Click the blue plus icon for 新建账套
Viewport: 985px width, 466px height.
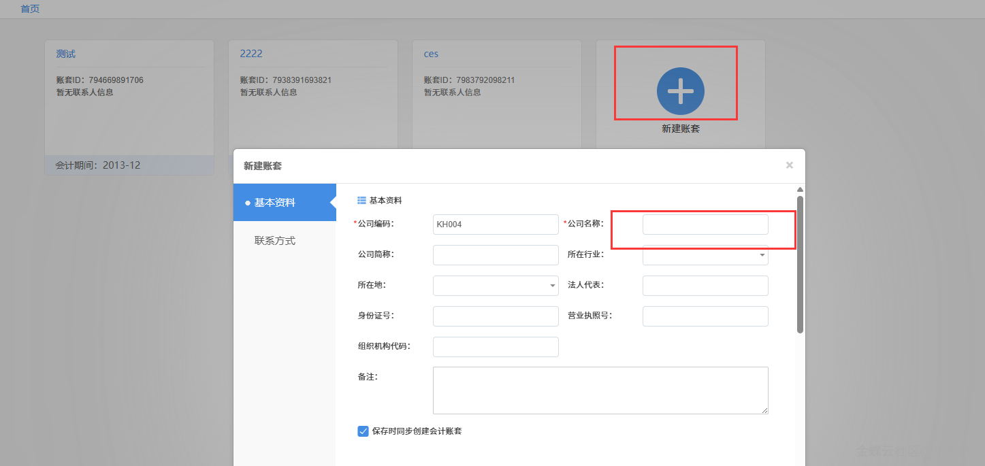(680, 91)
